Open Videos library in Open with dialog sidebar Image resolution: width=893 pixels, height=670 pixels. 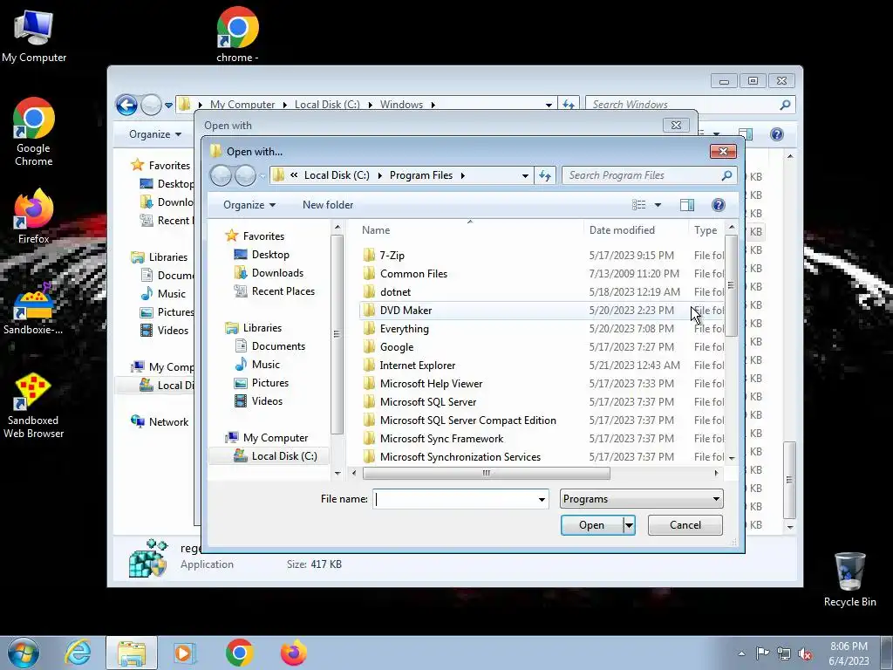coord(267,400)
